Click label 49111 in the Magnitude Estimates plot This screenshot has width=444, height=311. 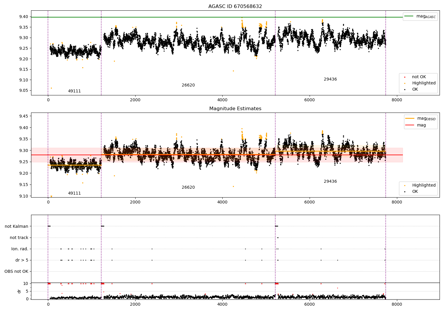(x=74, y=193)
